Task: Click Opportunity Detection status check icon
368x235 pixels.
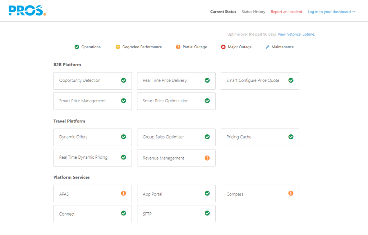Action: [124, 80]
